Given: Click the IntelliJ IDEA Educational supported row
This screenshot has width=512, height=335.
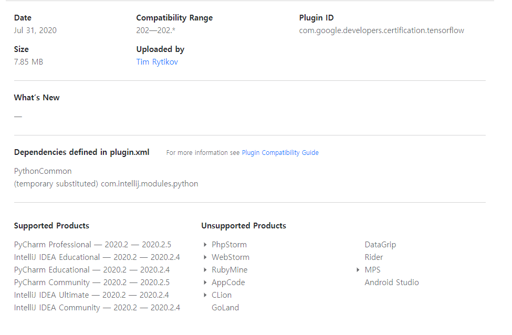Looking at the screenshot, I should coord(97,257).
